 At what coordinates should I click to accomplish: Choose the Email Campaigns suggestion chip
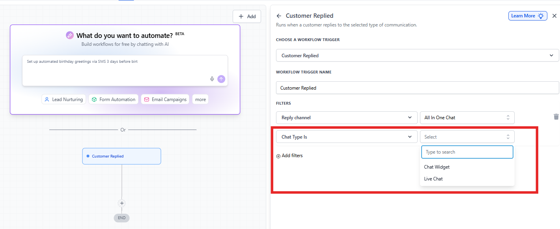(165, 99)
